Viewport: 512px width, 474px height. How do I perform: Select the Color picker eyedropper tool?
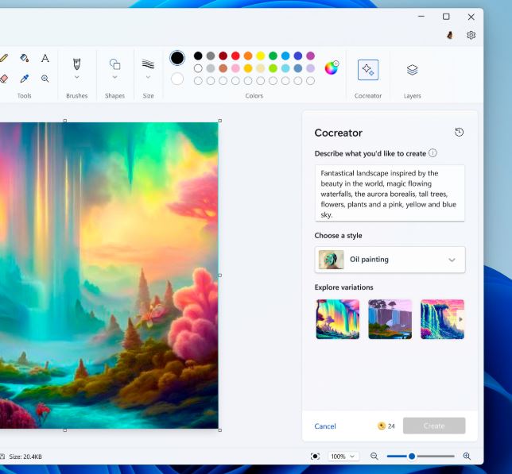coord(25,79)
